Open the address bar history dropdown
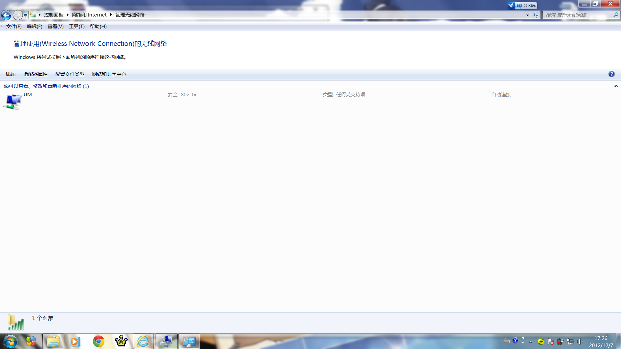Image resolution: width=621 pixels, height=349 pixels. click(528, 15)
